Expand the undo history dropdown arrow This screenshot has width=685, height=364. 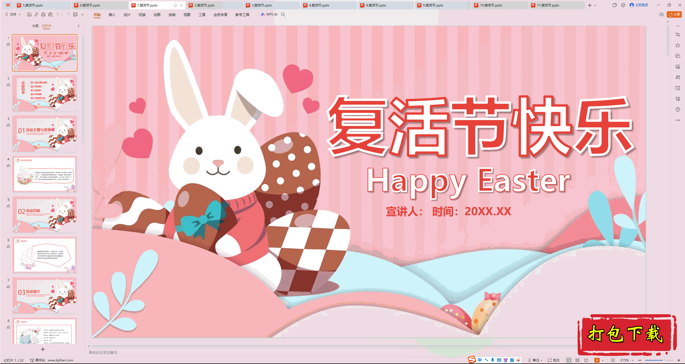pyautogui.click(x=62, y=15)
